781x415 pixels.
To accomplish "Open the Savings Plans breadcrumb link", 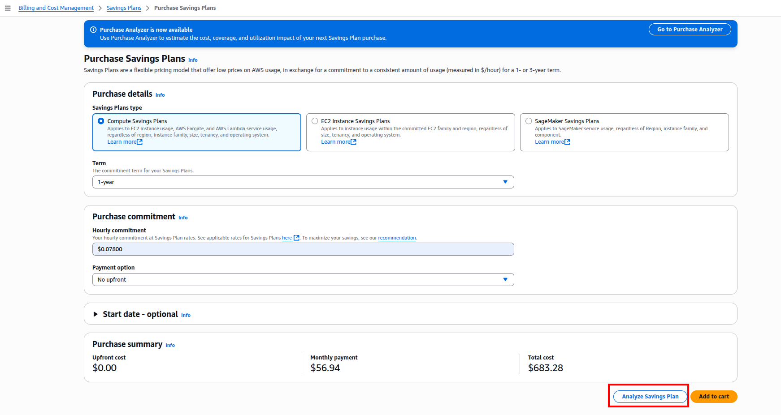I will tap(124, 8).
